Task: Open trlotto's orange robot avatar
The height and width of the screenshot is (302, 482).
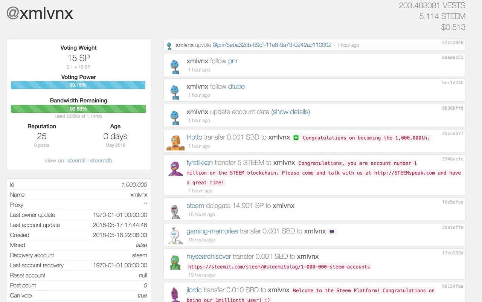Action: point(175,142)
